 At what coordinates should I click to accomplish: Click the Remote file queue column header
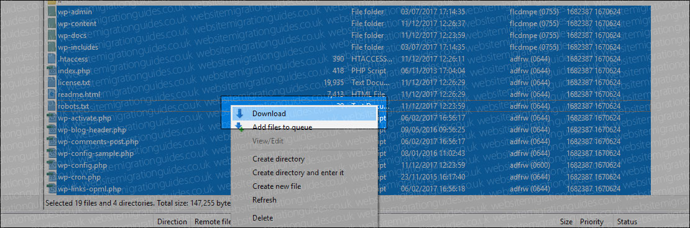pos(213,222)
